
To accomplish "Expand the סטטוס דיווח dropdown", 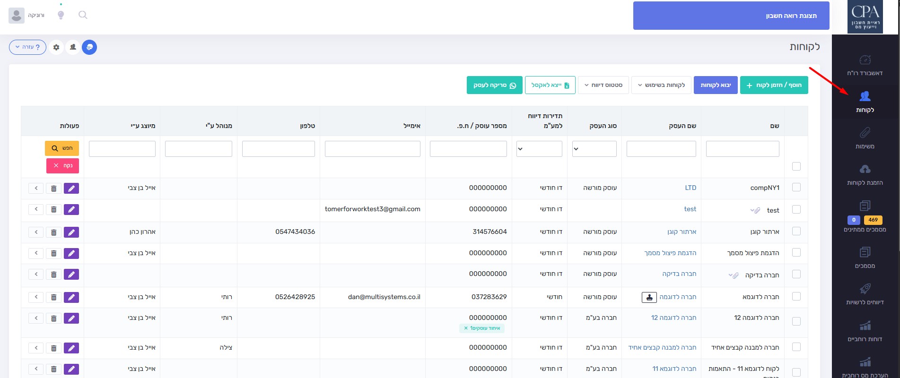I will point(603,85).
